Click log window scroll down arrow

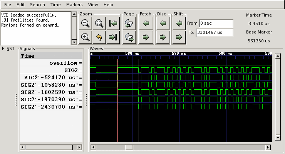click(x=74, y=42)
